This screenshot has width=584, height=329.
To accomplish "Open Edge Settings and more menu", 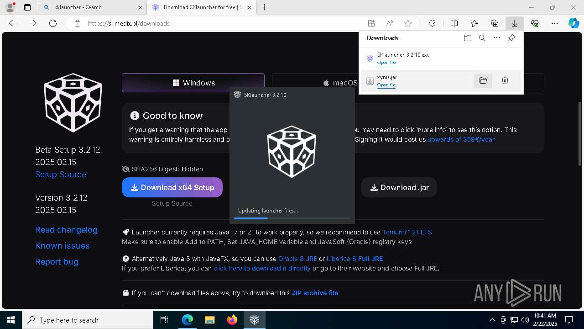I will click(x=555, y=23).
